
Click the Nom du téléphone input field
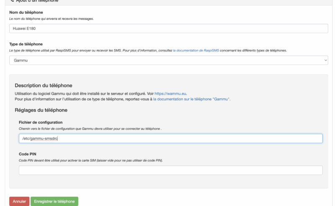click(x=168, y=28)
